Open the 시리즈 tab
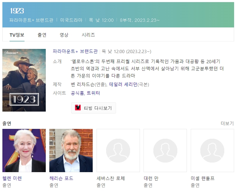Image resolution: width=238 pixels, height=196 pixels. pos(88,35)
